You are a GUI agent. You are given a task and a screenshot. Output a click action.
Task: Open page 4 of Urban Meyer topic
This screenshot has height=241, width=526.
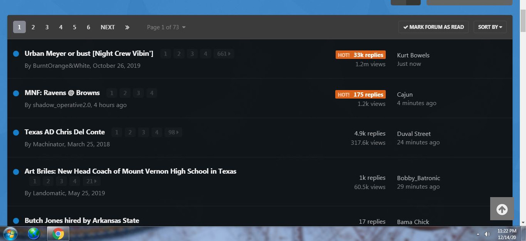click(205, 54)
